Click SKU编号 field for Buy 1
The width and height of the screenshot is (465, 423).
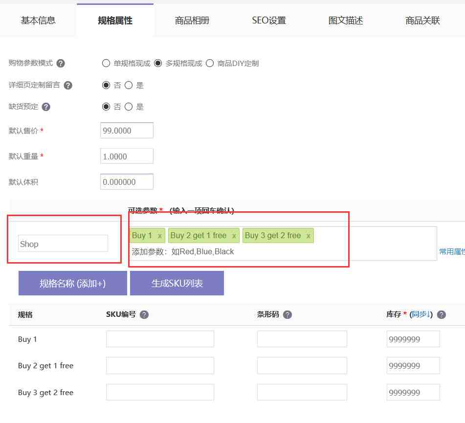[x=160, y=339]
